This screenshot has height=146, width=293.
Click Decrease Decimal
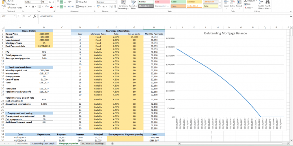click(x=115, y=6)
